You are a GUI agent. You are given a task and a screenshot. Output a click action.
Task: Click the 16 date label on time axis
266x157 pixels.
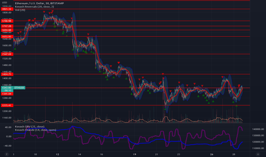pos(101,154)
